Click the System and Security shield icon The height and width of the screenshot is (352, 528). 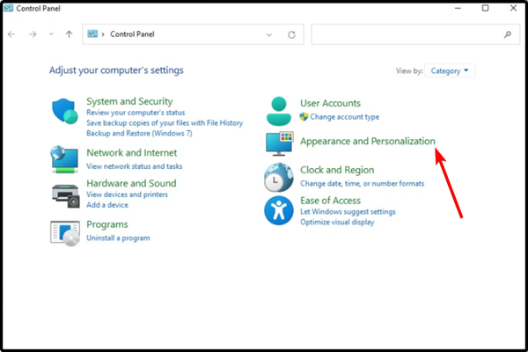coord(65,112)
